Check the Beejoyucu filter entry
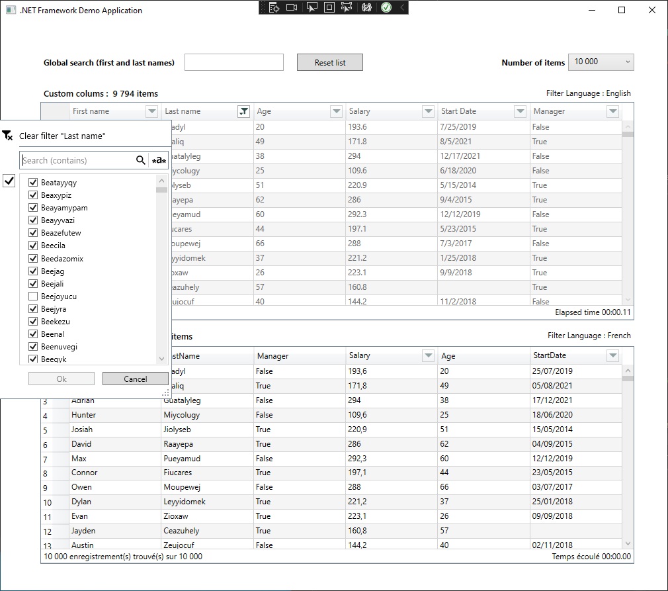The image size is (668, 591). [x=32, y=296]
